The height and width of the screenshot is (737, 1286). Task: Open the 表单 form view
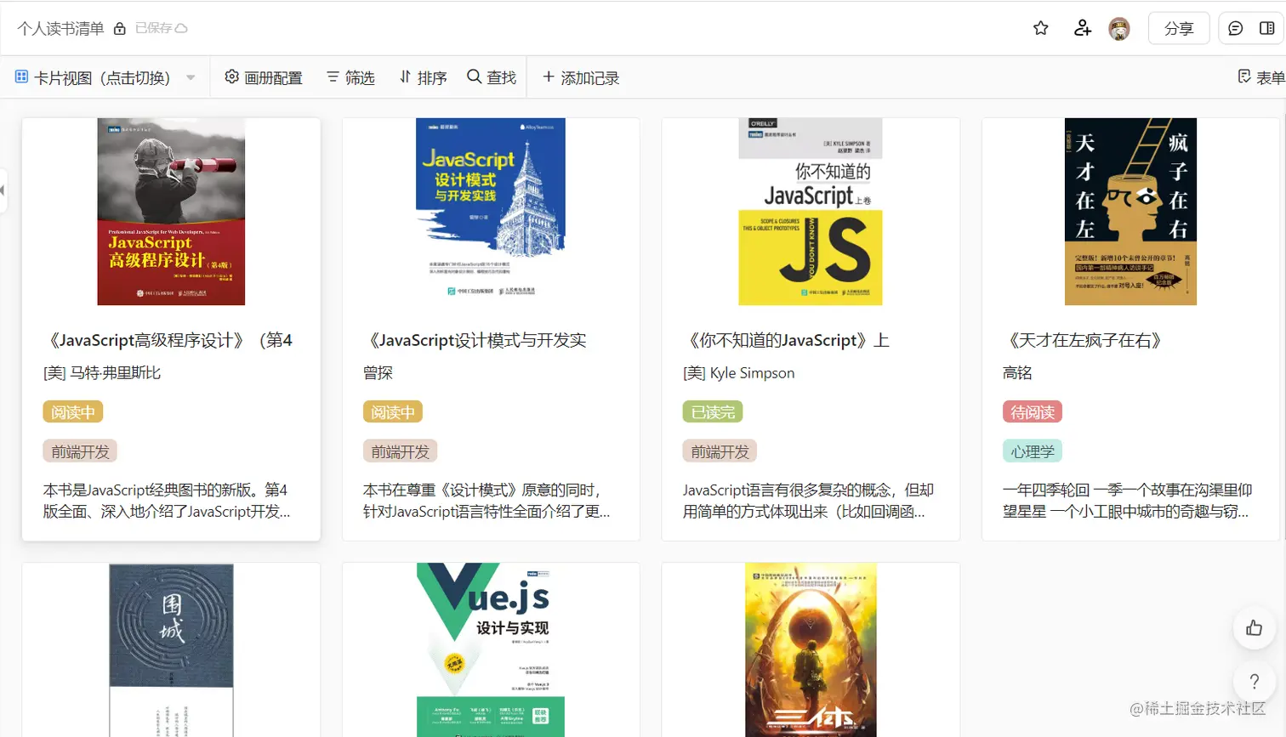coord(1261,77)
